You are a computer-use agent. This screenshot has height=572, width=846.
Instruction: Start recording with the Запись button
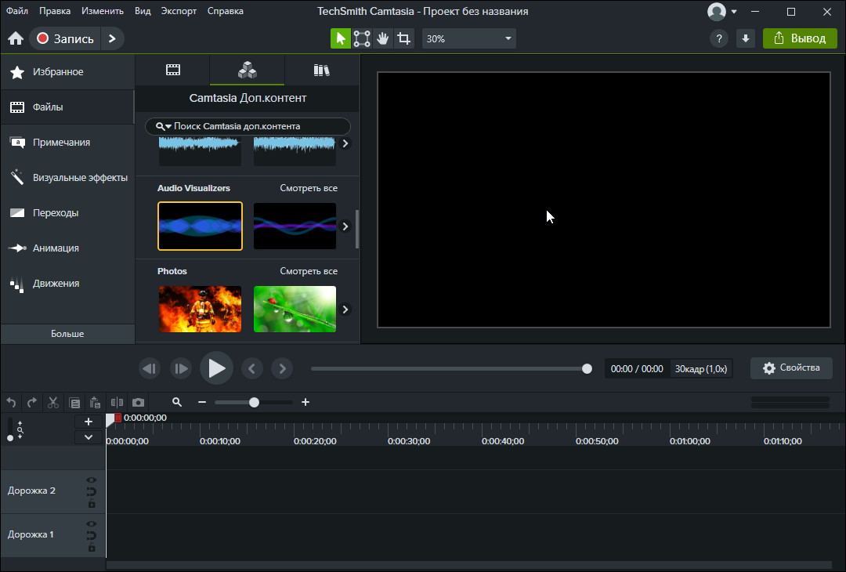(x=65, y=38)
